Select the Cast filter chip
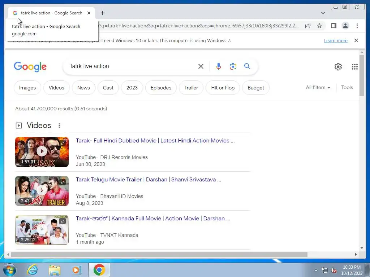The image size is (370, 277). coord(108,88)
